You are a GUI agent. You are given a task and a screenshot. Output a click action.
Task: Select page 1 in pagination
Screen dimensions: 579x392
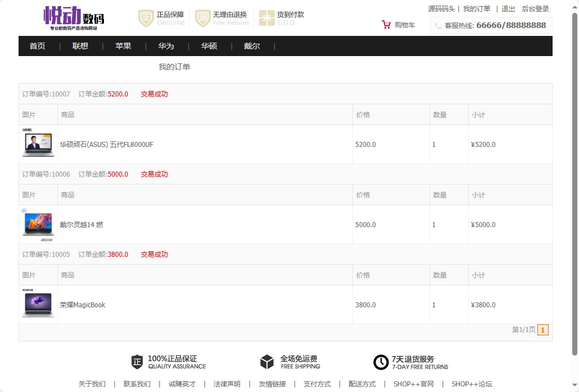543,330
